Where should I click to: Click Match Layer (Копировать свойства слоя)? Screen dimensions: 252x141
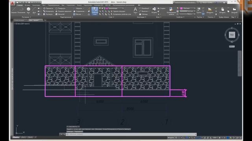click(x=121, y=14)
